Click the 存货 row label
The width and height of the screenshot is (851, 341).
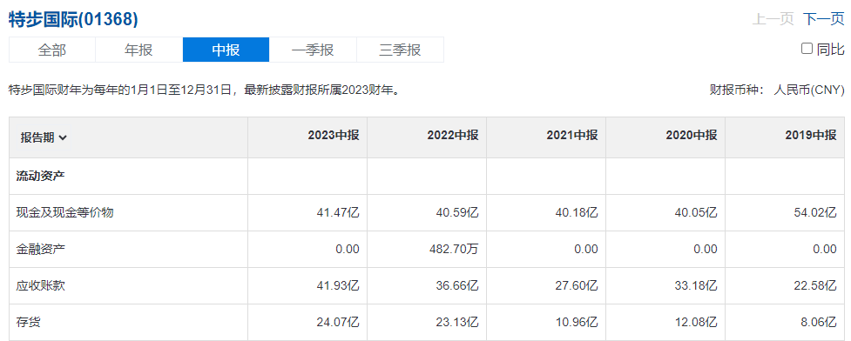point(28,322)
